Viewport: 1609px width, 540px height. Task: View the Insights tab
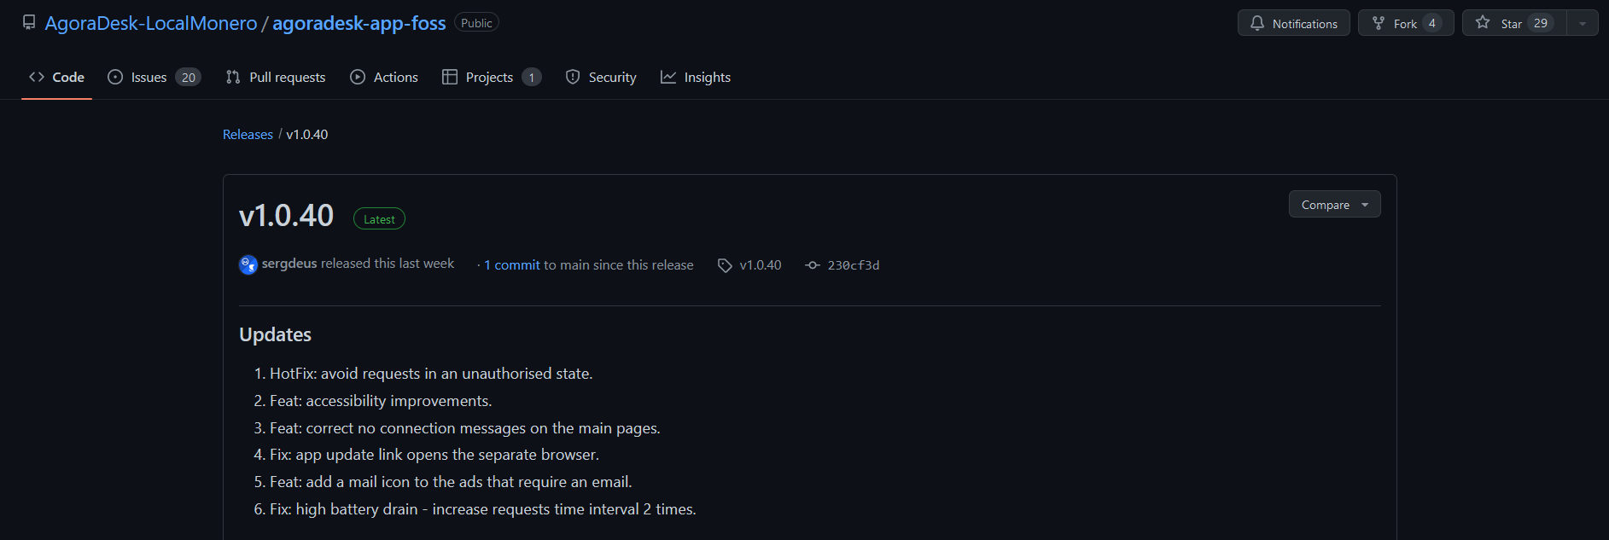click(696, 77)
